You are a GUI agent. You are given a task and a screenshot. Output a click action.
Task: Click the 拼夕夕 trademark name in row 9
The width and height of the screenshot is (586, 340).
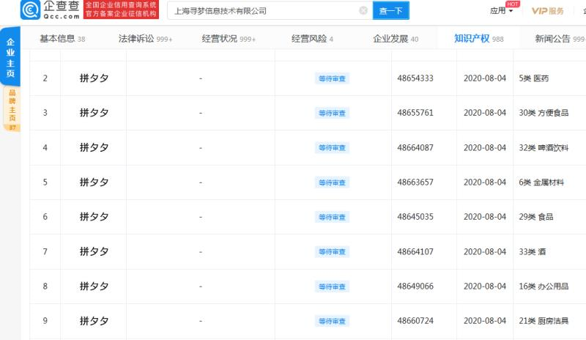click(94, 320)
